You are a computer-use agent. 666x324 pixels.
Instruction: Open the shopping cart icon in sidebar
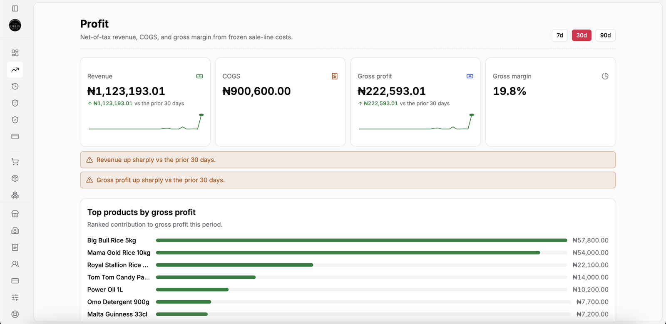click(15, 162)
